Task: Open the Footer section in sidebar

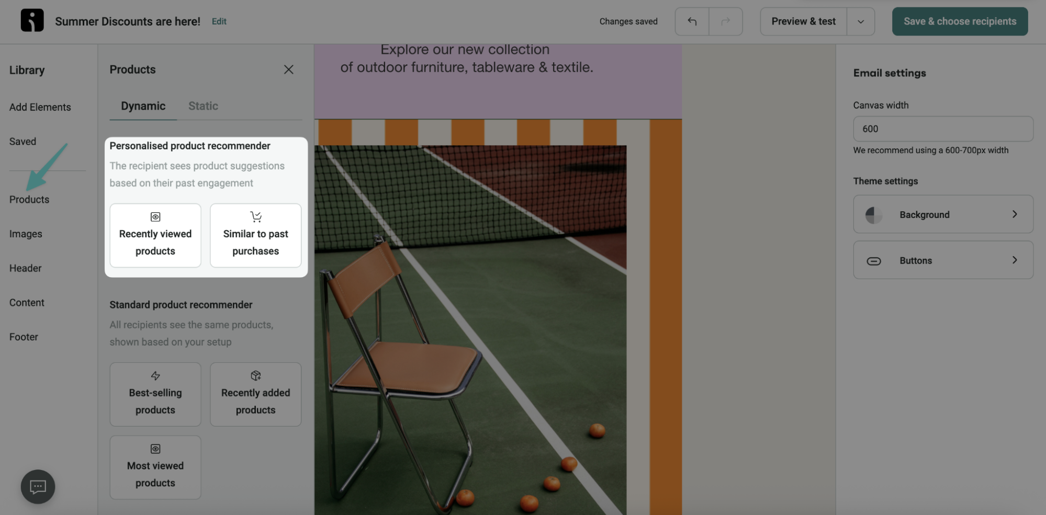Action: pyautogui.click(x=23, y=336)
